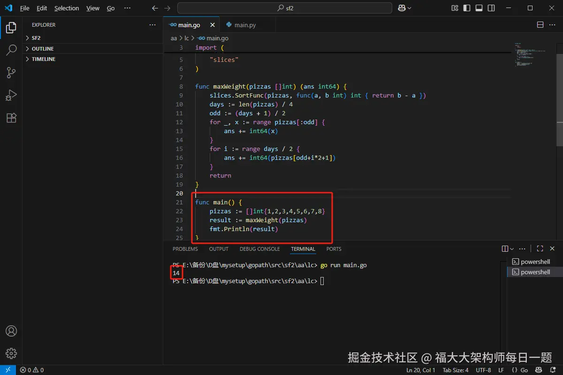The width and height of the screenshot is (563, 375).
Task: Switch to the DEBUG CONSOLE tab
Action: pos(259,249)
